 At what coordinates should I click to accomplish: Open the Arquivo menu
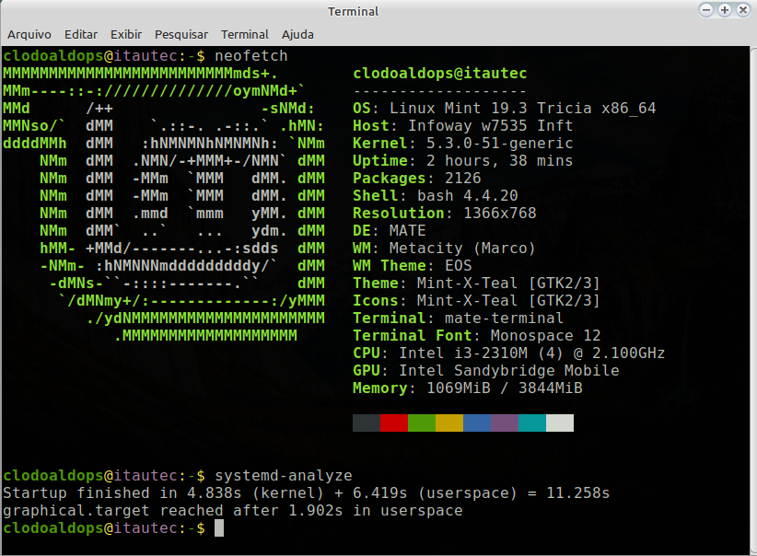(x=29, y=34)
